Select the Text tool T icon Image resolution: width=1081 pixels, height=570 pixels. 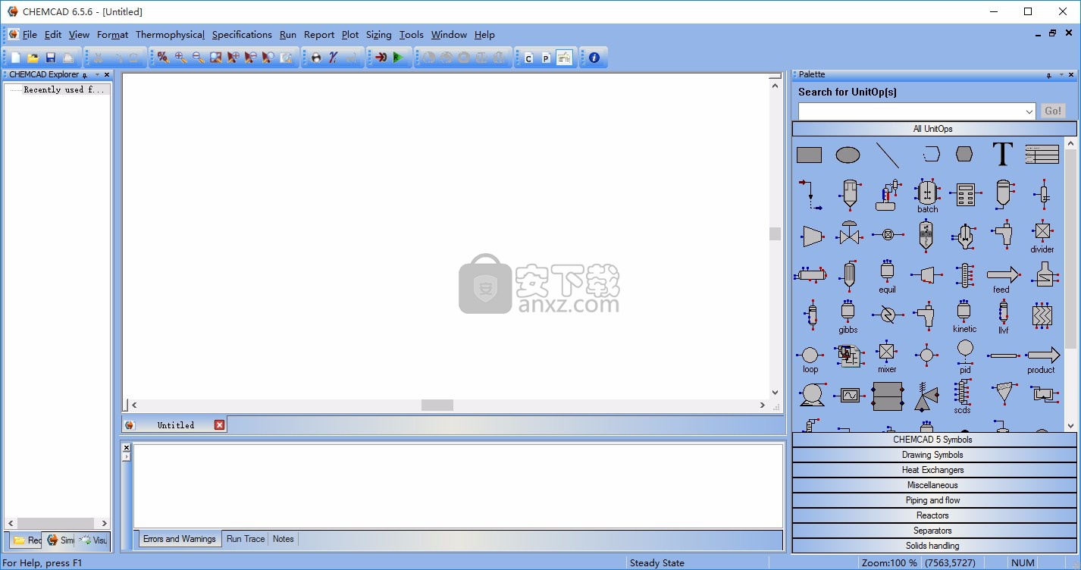(x=1002, y=155)
